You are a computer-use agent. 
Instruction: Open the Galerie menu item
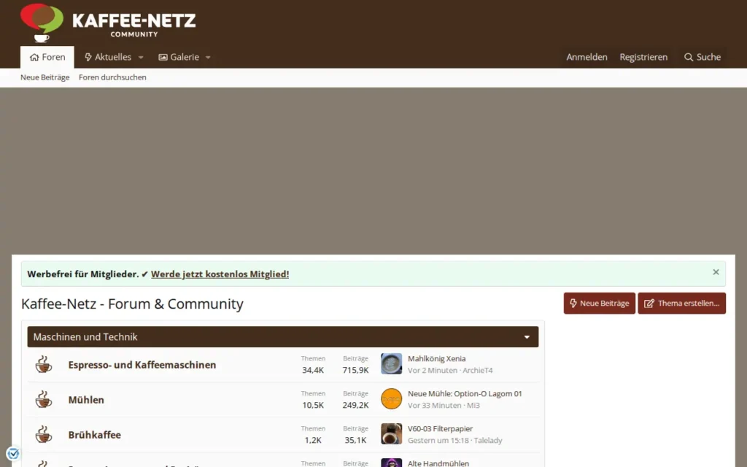click(x=179, y=57)
